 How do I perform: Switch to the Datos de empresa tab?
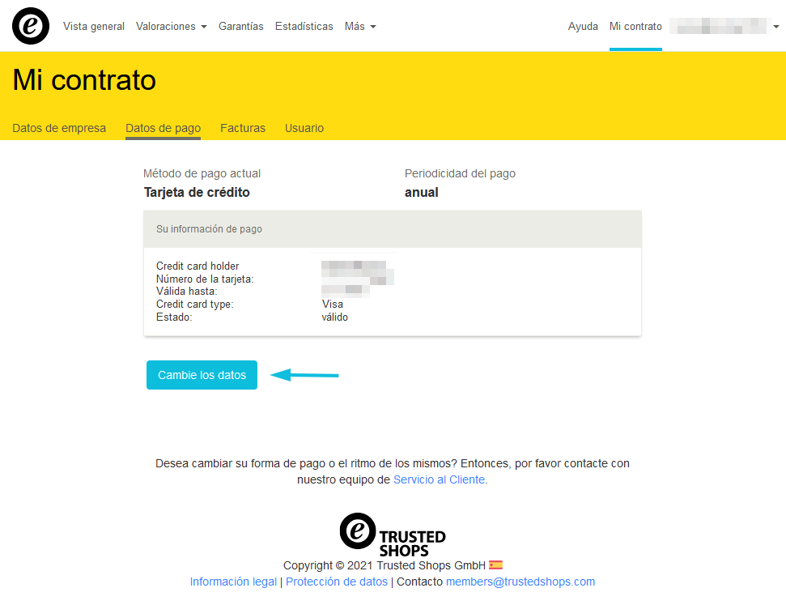[59, 128]
